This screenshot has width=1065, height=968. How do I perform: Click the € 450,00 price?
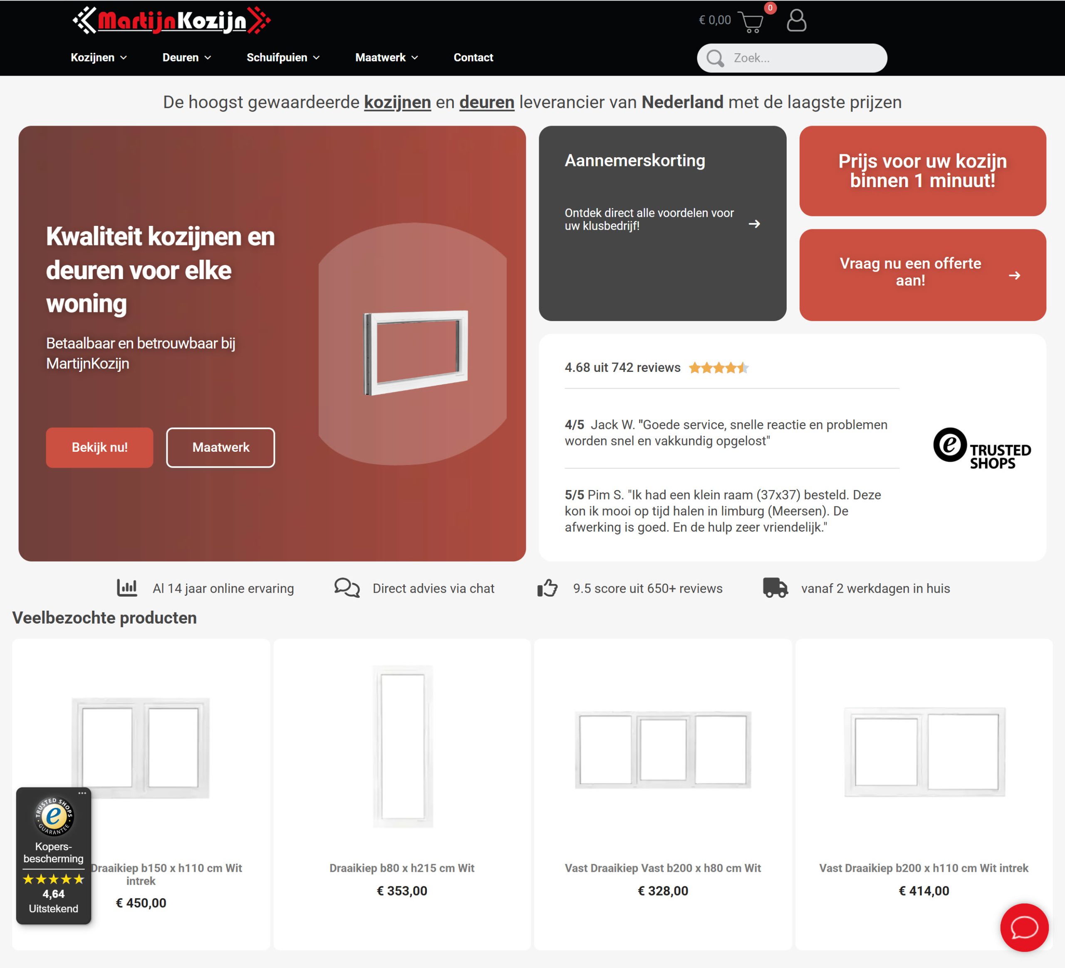141,903
